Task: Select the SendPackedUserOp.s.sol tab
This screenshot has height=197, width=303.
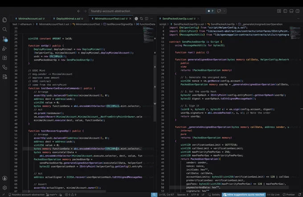Action: click(177, 19)
